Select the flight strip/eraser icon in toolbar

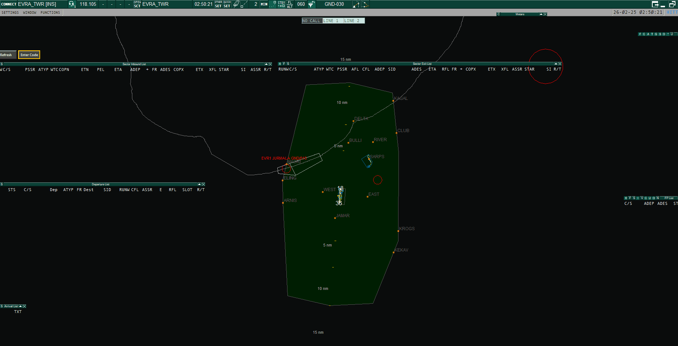236,4
